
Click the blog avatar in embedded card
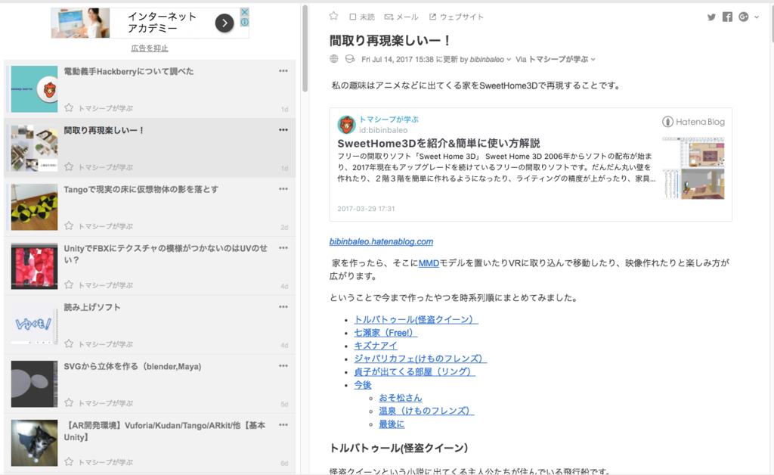pyautogui.click(x=346, y=125)
